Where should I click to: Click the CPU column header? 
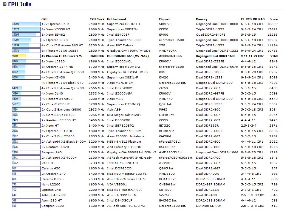[44, 19]
